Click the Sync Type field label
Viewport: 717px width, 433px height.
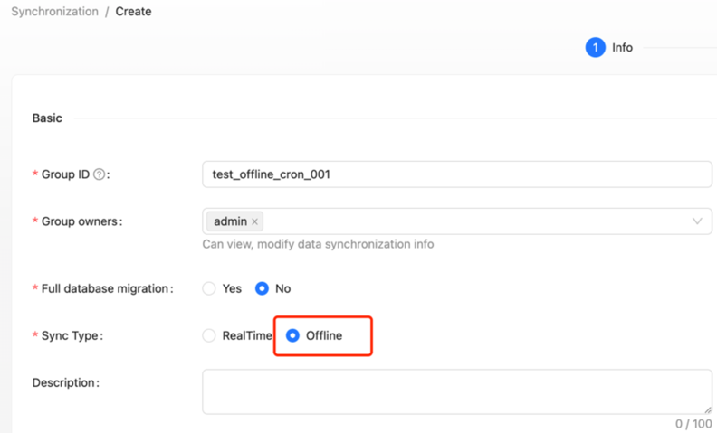click(72, 335)
